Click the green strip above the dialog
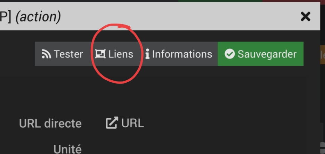The width and height of the screenshot is (325, 154). (x=220, y=1)
